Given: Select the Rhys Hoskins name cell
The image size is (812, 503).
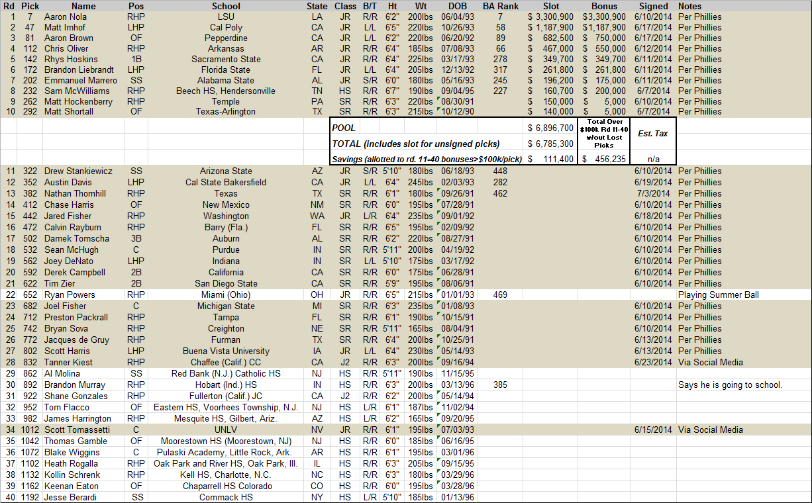Looking at the screenshot, I should pyautogui.click(x=67, y=59).
